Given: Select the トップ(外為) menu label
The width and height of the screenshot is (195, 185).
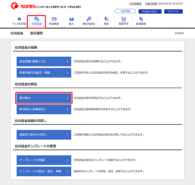Looking at the screenshot, I should (x=19, y=24).
